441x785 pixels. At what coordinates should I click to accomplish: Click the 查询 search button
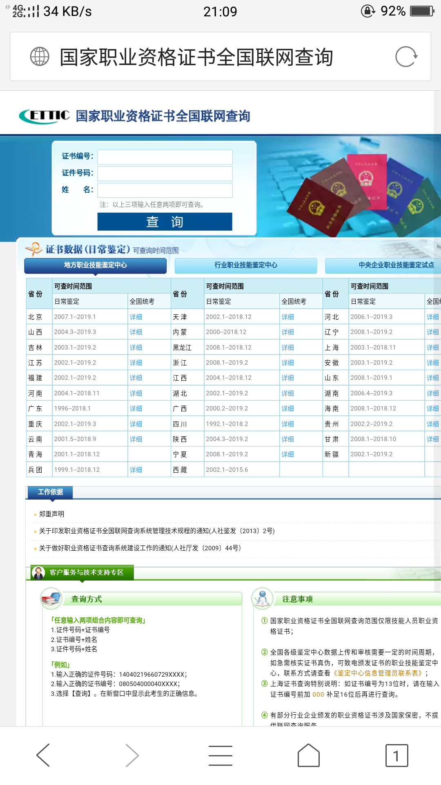165,222
